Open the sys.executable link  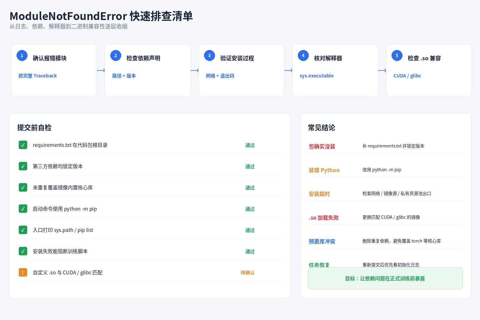click(x=317, y=76)
